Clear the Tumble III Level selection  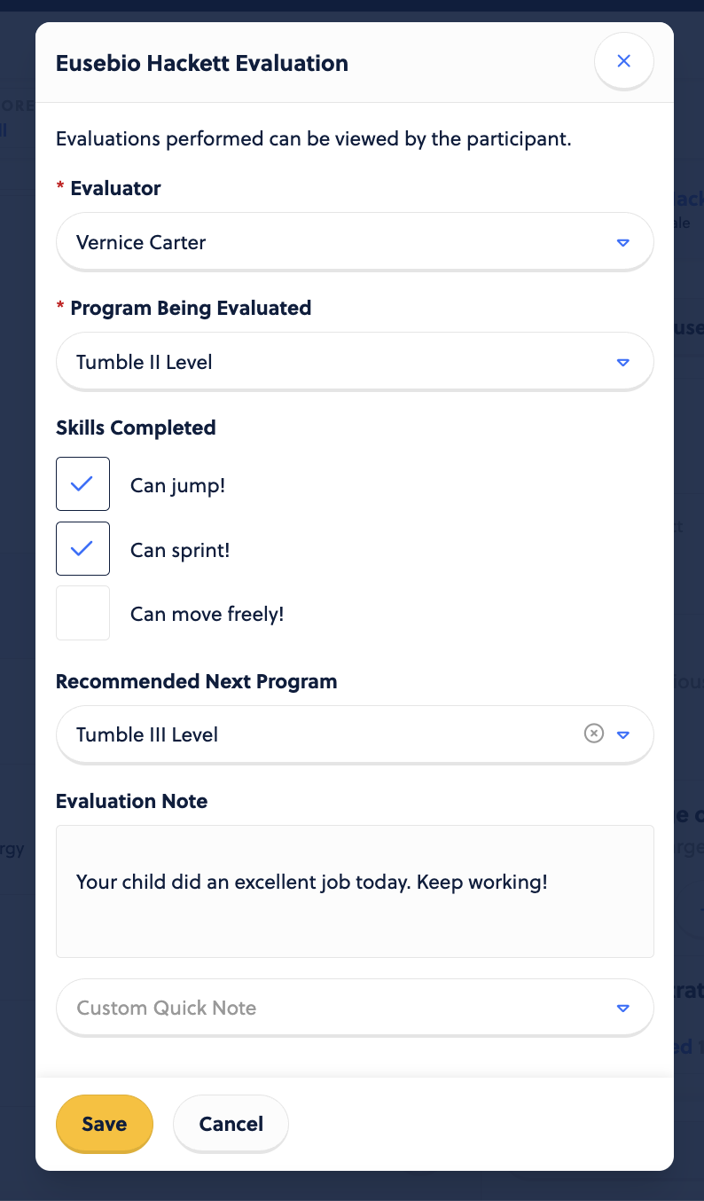(x=594, y=734)
